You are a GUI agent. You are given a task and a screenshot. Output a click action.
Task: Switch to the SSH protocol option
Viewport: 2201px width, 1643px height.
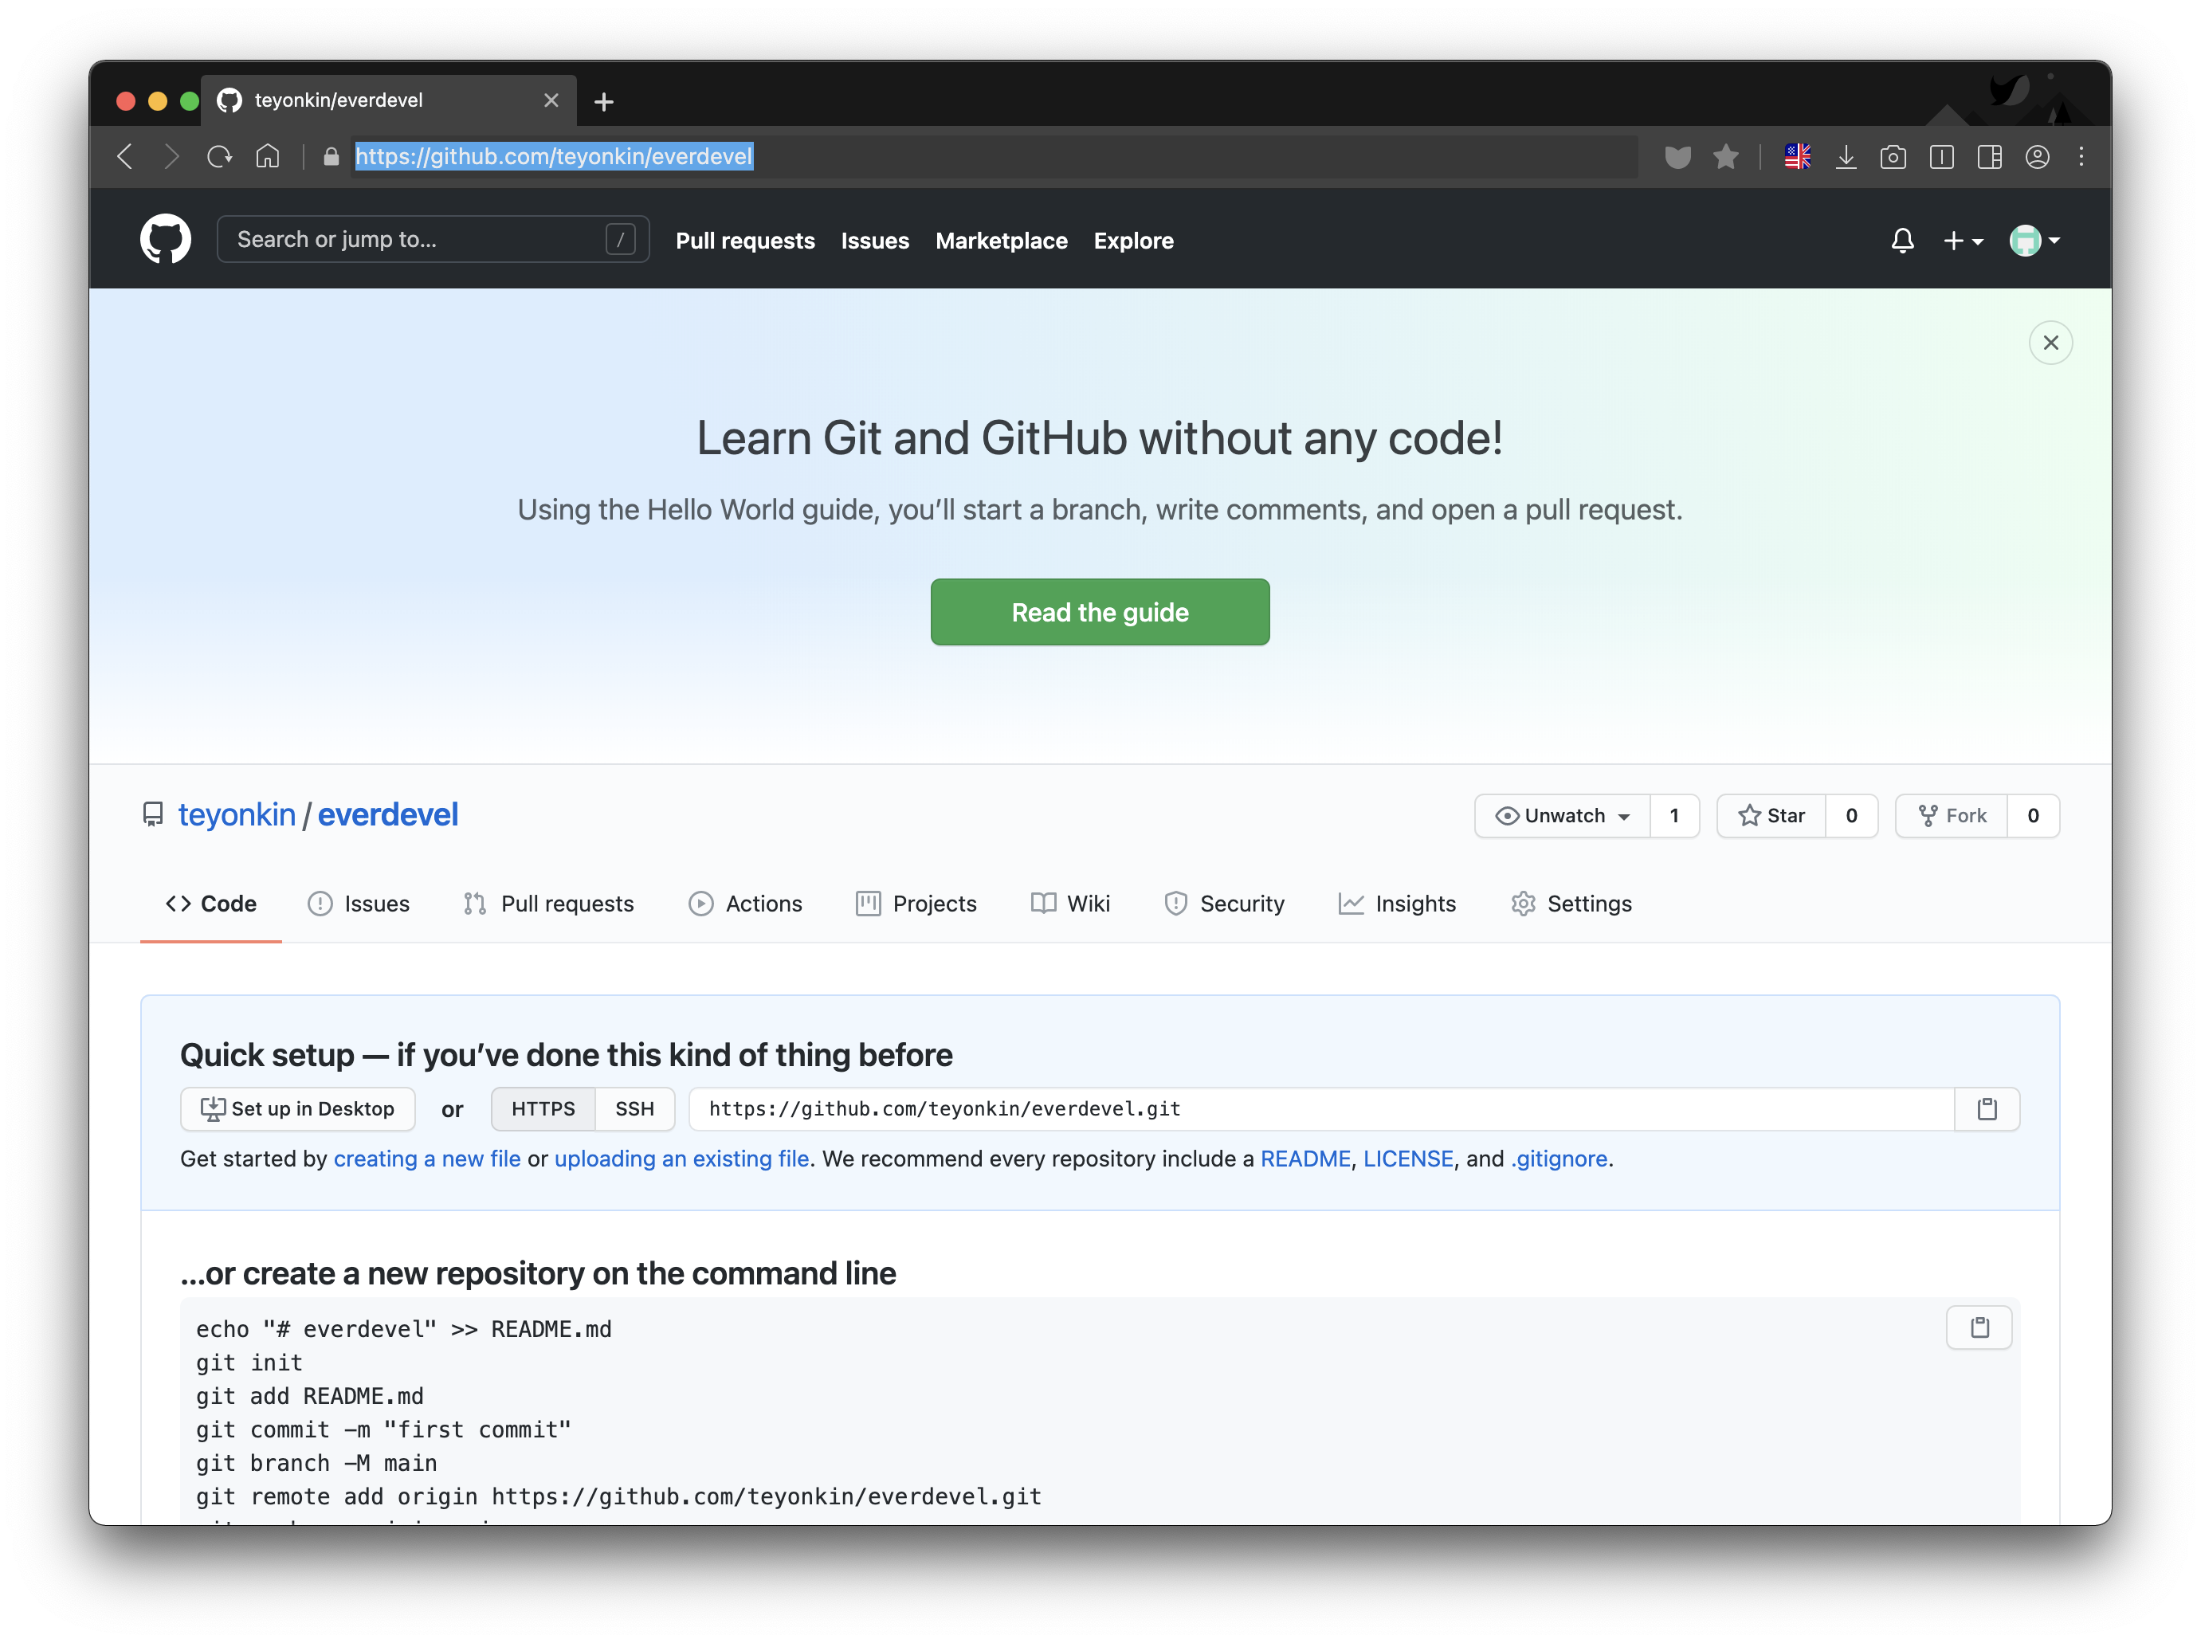point(634,1109)
